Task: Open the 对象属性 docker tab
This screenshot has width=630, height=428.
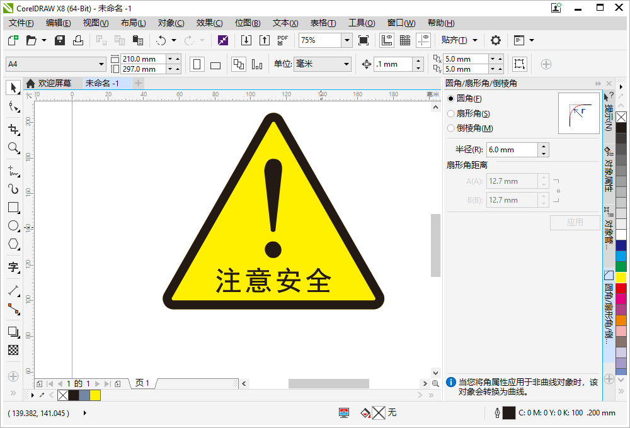Action: 609,170
